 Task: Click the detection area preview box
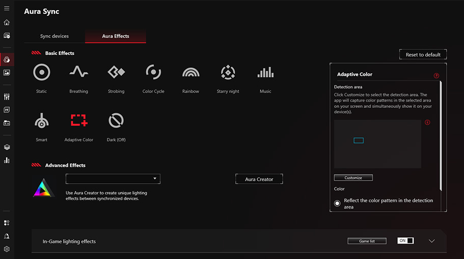point(377,144)
